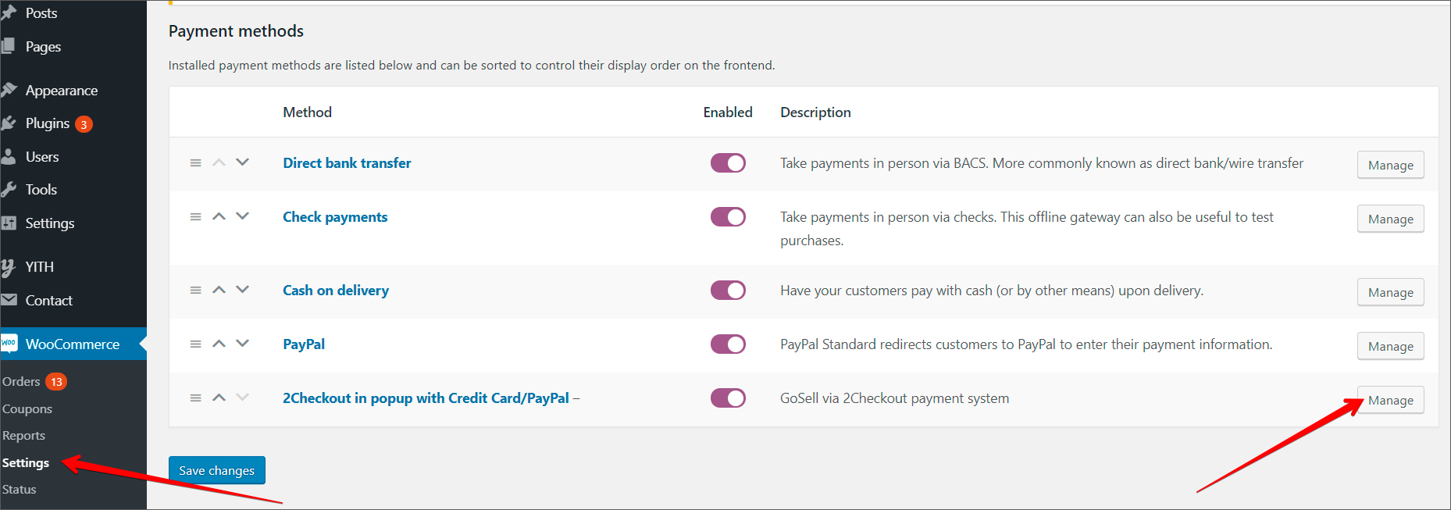Click the Plugins plug icon in sidebar

point(9,123)
